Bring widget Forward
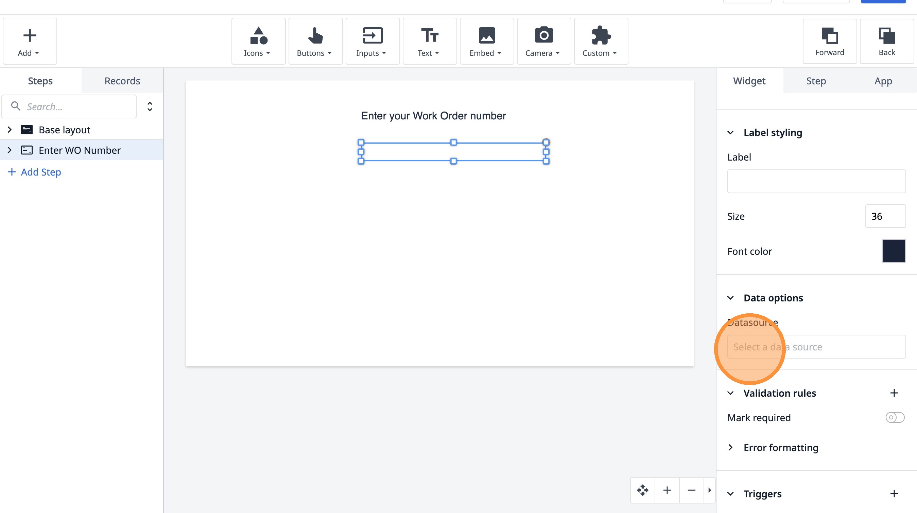This screenshot has height=513, width=917. (829, 41)
